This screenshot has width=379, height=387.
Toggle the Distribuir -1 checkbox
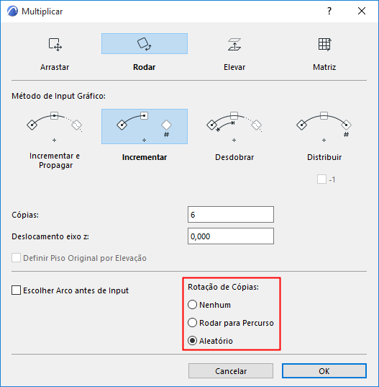click(321, 179)
